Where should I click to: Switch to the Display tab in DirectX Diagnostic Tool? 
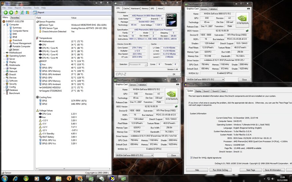(x=198, y=91)
